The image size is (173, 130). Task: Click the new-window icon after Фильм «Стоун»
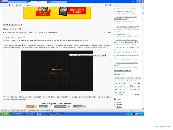[24, 37]
